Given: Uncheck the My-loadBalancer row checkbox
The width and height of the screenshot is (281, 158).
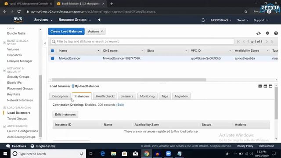Looking at the screenshot, I should [x=53, y=58].
